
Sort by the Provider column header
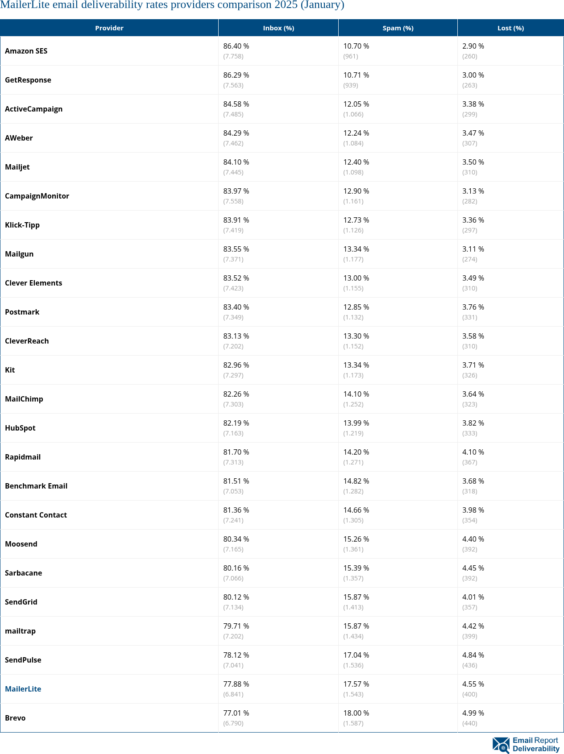tap(109, 28)
